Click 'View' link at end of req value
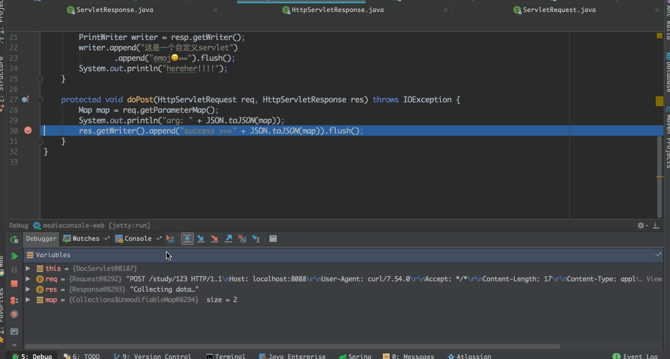Image resolution: width=670 pixels, height=359 pixels. click(x=654, y=279)
